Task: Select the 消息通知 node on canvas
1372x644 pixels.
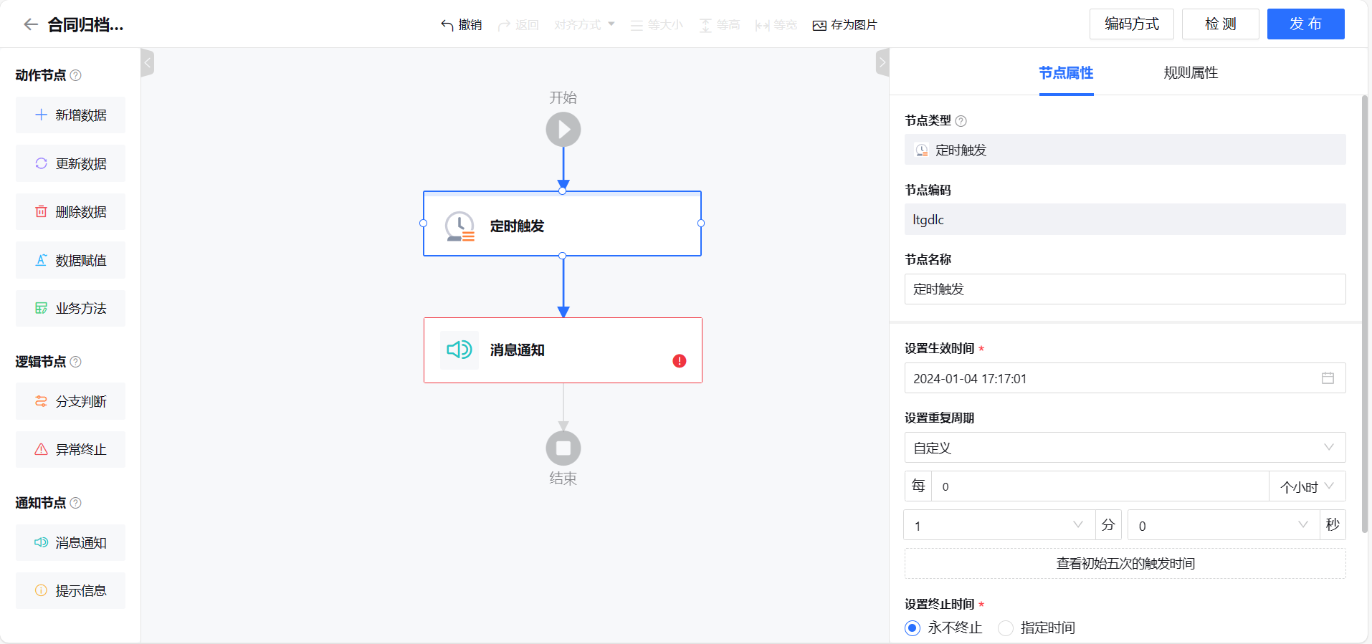Action: tap(563, 350)
